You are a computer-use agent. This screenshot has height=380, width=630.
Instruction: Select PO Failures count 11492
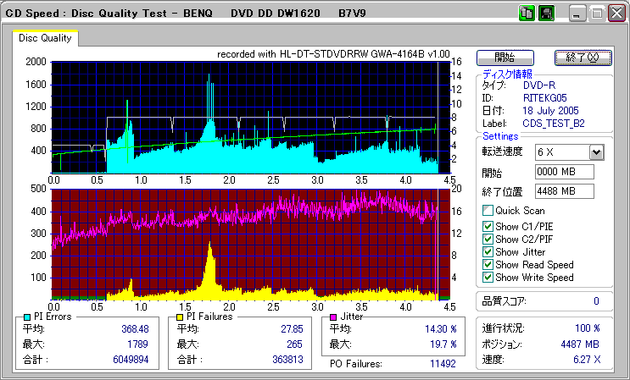click(x=443, y=364)
